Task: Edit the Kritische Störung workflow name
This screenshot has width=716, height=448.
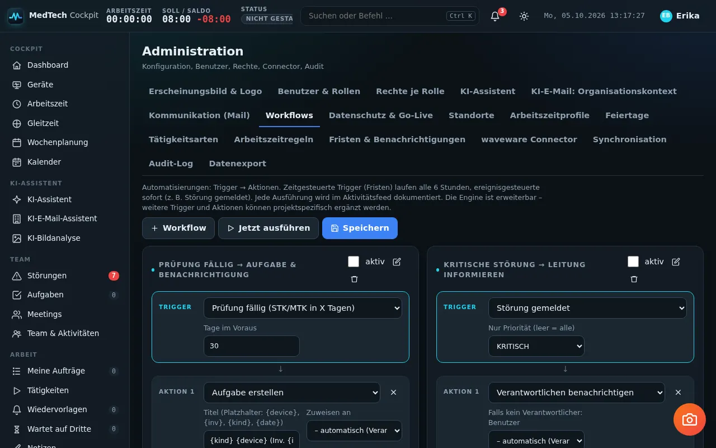Action: [676, 262]
